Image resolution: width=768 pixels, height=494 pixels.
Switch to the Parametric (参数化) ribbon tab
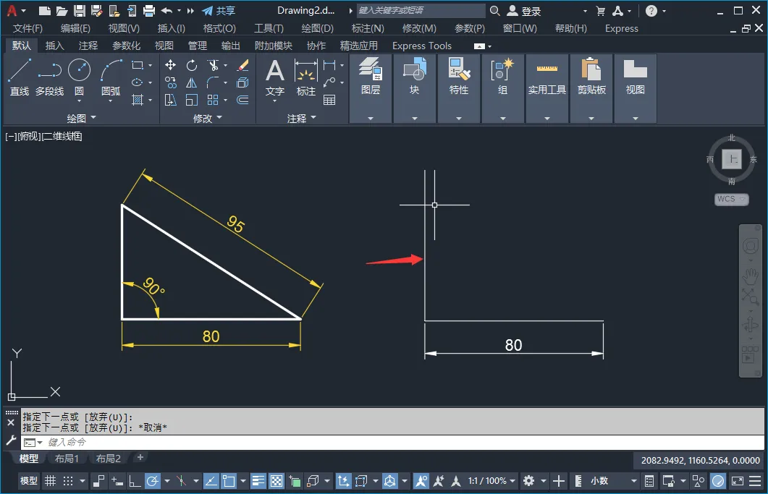(x=127, y=46)
